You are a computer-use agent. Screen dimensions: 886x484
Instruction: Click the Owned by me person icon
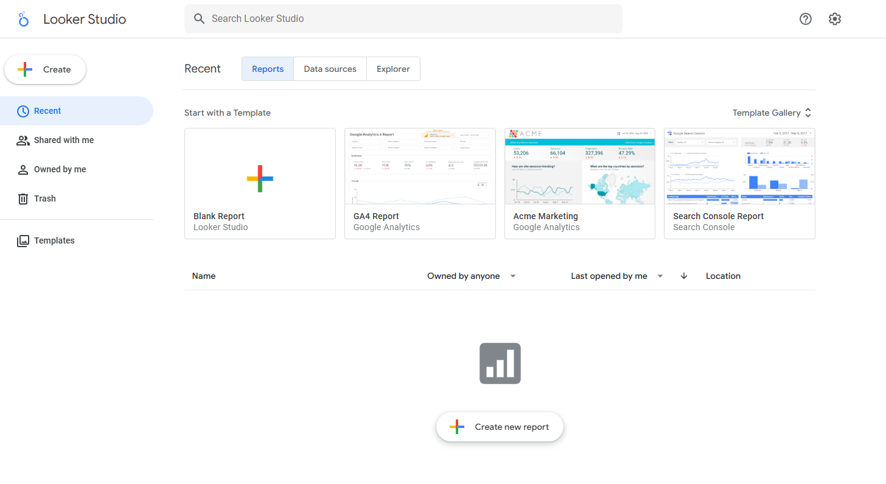(x=23, y=169)
